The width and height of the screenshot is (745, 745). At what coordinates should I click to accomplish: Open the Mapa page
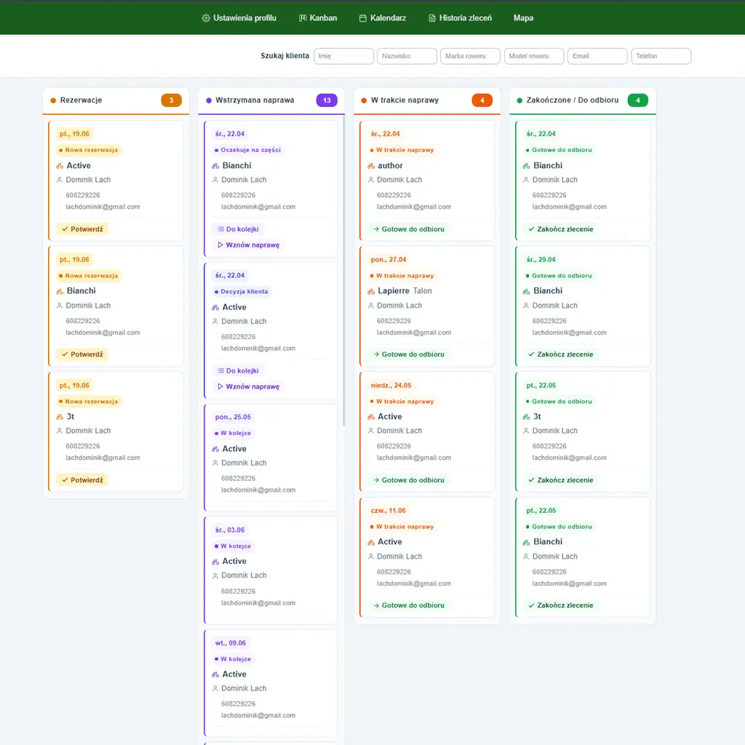523,18
